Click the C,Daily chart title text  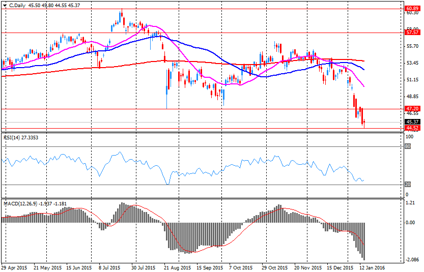pos(18,5)
